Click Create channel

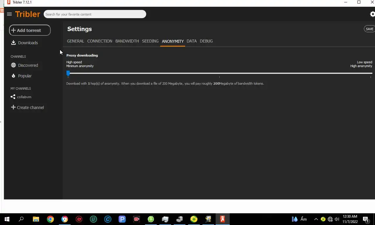[x=28, y=108]
